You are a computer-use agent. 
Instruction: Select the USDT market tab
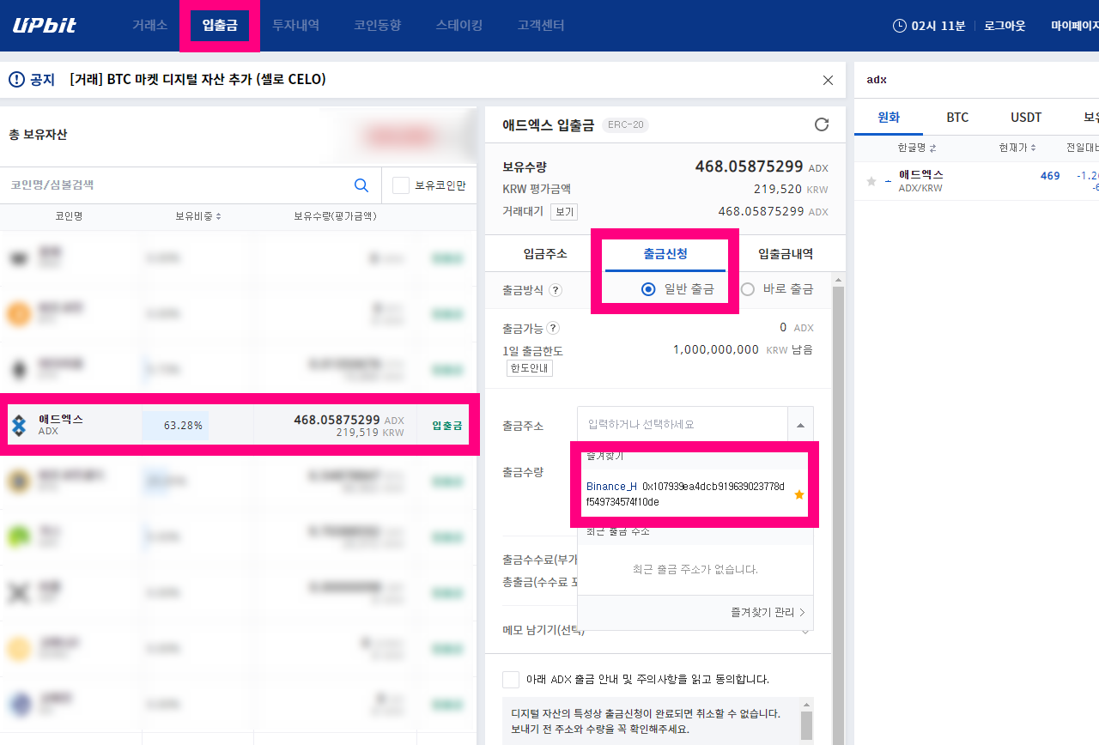coord(1026,118)
